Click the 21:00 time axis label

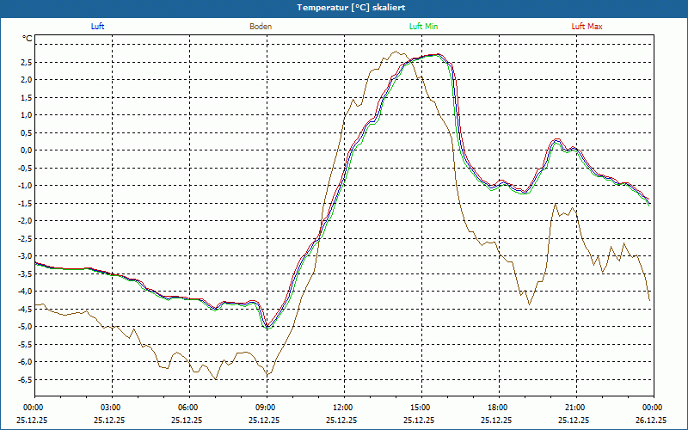574,408
